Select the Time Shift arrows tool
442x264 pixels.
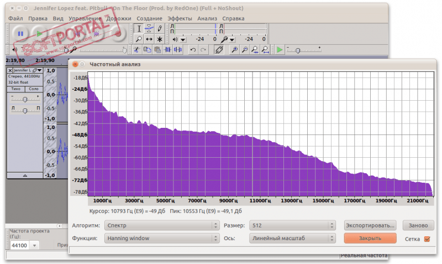149,39
